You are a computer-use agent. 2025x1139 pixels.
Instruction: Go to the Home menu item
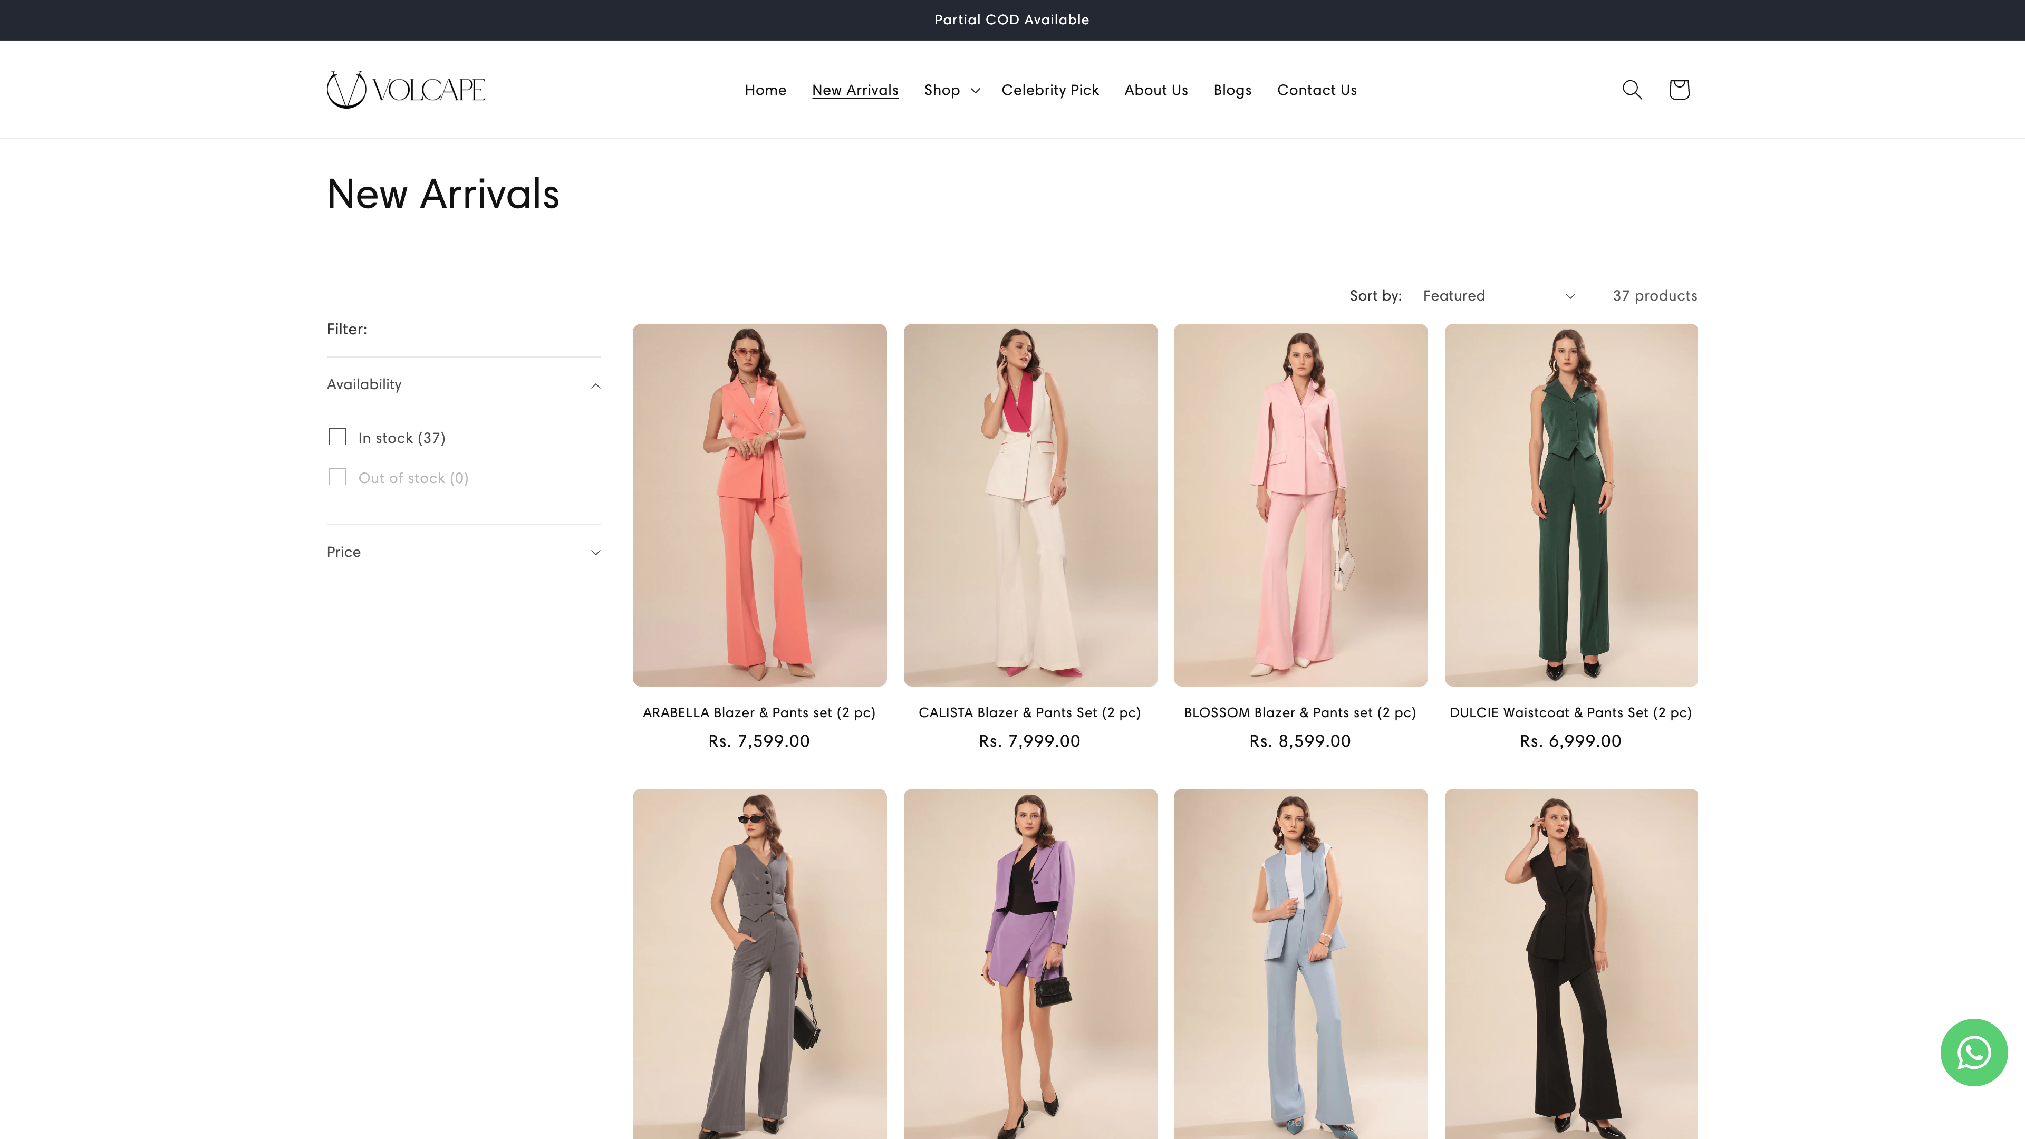point(765,90)
